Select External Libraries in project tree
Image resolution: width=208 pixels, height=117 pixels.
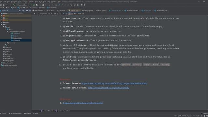8,63
